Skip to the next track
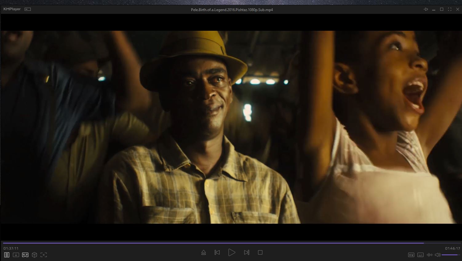The width and height of the screenshot is (462, 261). pyautogui.click(x=246, y=252)
